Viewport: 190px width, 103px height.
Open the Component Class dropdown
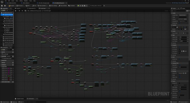183,21
